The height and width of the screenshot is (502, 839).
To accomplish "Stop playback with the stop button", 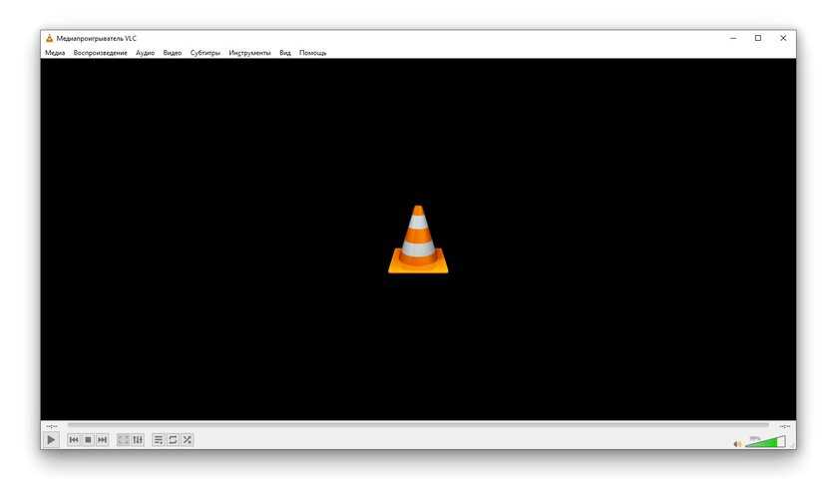I will (x=88, y=439).
